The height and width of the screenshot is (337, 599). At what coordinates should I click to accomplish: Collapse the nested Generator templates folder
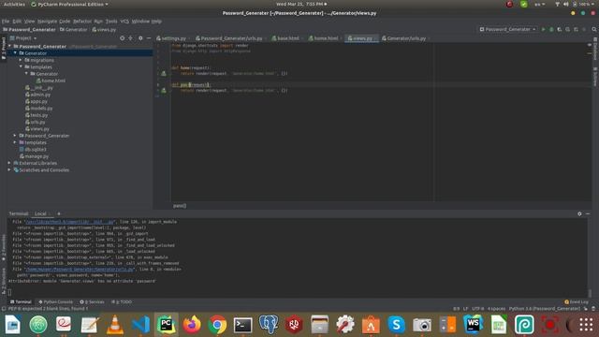(26, 74)
